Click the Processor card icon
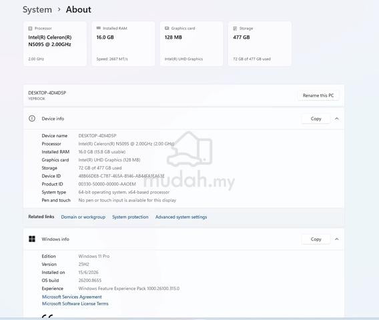Image resolution: width=379 pixels, height=320 pixels. point(30,29)
